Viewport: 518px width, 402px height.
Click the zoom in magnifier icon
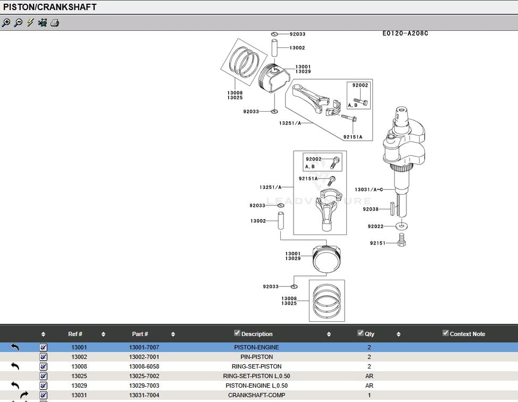(x=6, y=23)
